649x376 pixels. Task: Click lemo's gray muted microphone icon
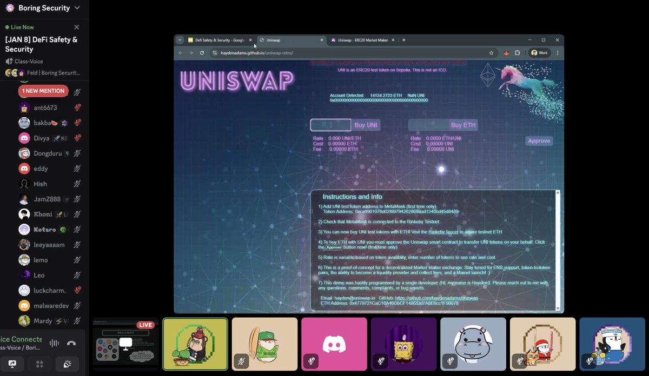click(x=77, y=260)
